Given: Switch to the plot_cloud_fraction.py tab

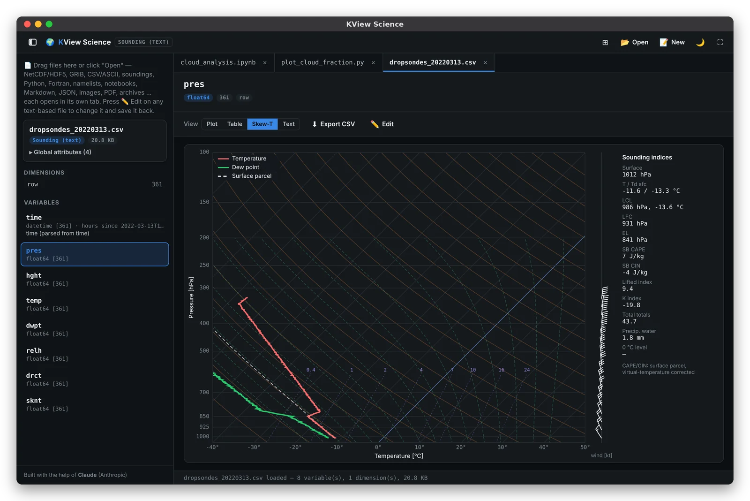Looking at the screenshot, I should [x=322, y=62].
